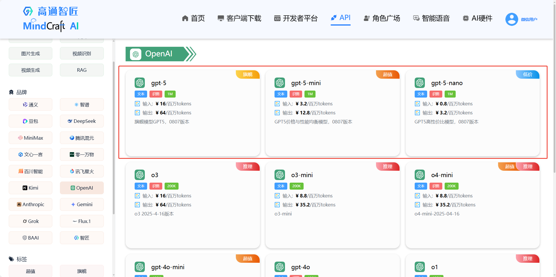Click the monitor icon beside 客户端下载
This screenshot has width=556, height=277.
coord(221,18)
